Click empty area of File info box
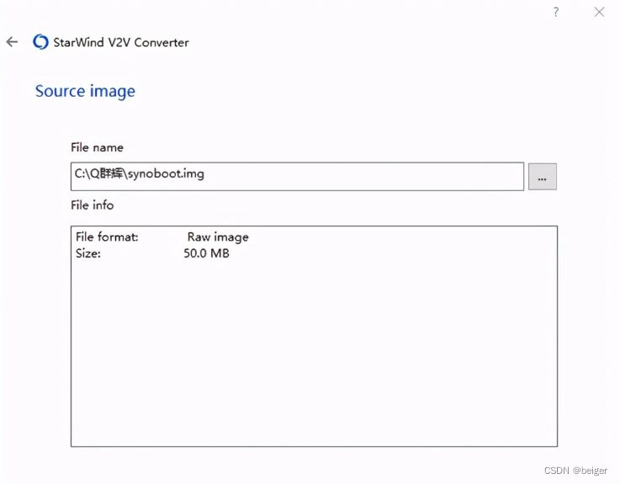 pyautogui.click(x=313, y=354)
